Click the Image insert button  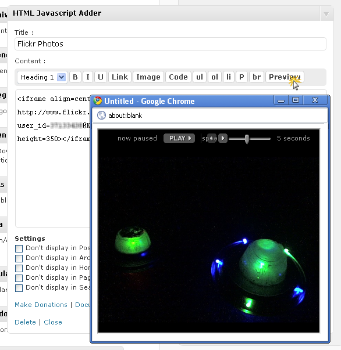pos(148,77)
